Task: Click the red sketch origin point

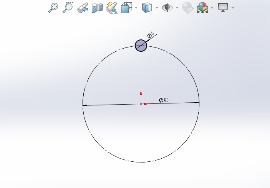Action: tap(141, 104)
